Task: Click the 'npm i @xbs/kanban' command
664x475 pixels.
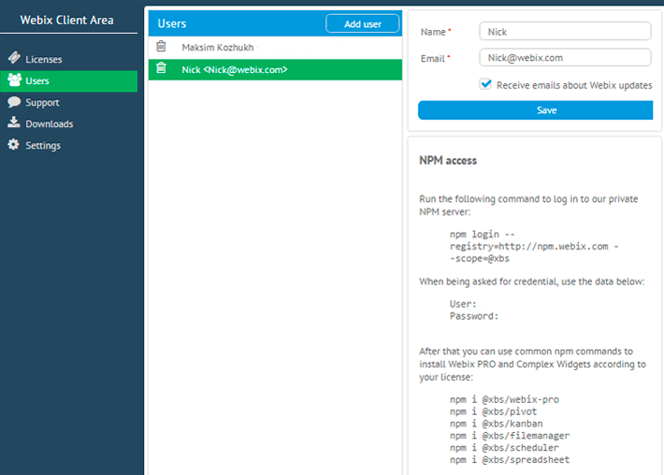Action: [496, 424]
